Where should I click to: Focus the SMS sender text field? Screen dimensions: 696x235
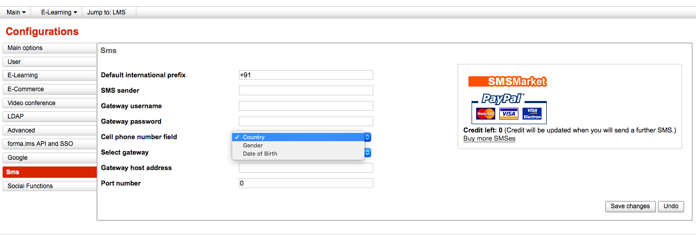click(306, 91)
